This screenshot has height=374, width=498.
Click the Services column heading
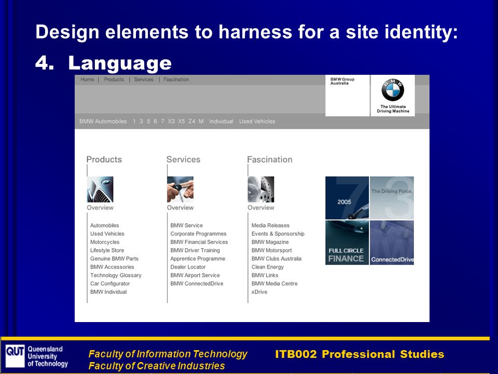(184, 159)
